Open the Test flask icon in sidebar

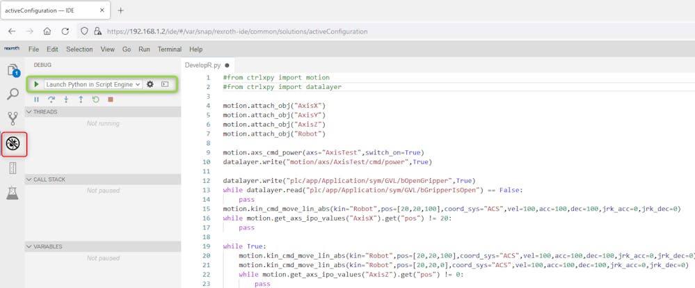point(13,193)
